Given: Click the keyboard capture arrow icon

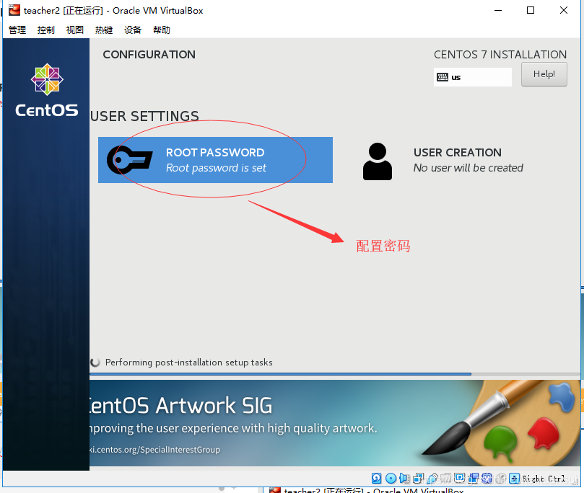Looking at the screenshot, I should click(x=515, y=478).
